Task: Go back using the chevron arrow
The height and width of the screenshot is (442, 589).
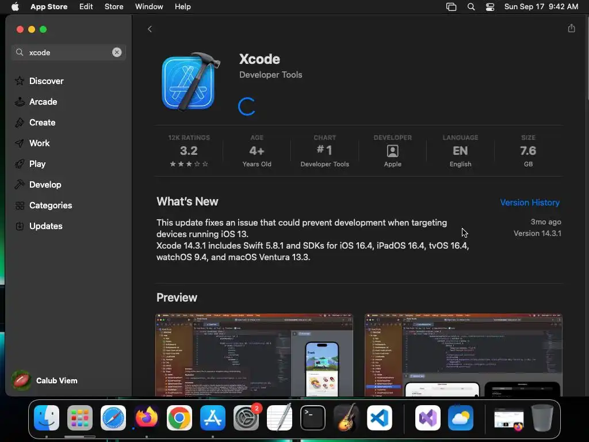Action: click(150, 29)
